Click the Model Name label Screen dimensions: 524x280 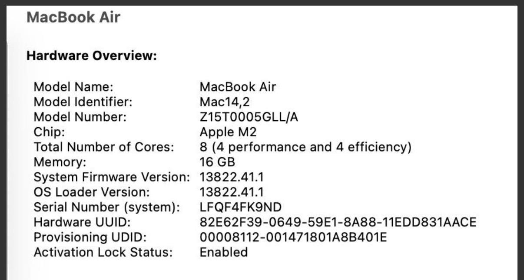pyautogui.click(x=73, y=87)
